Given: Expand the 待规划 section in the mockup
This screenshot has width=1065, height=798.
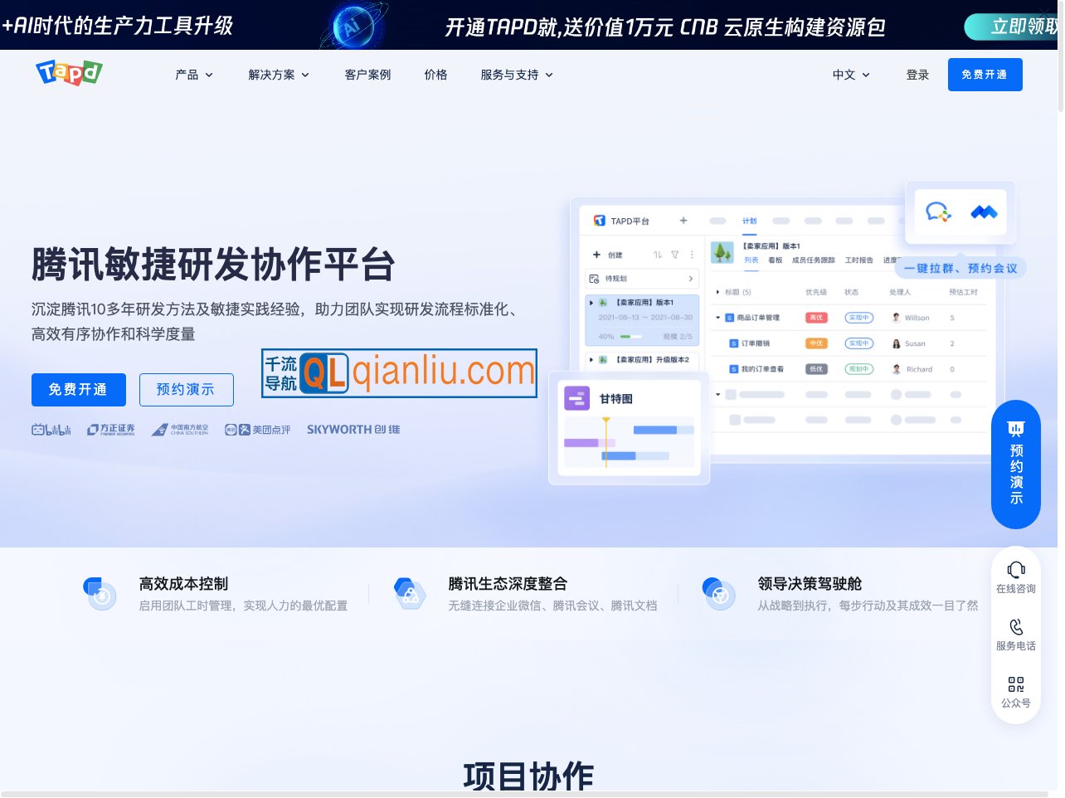Looking at the screenshot, I should point(641,278).
